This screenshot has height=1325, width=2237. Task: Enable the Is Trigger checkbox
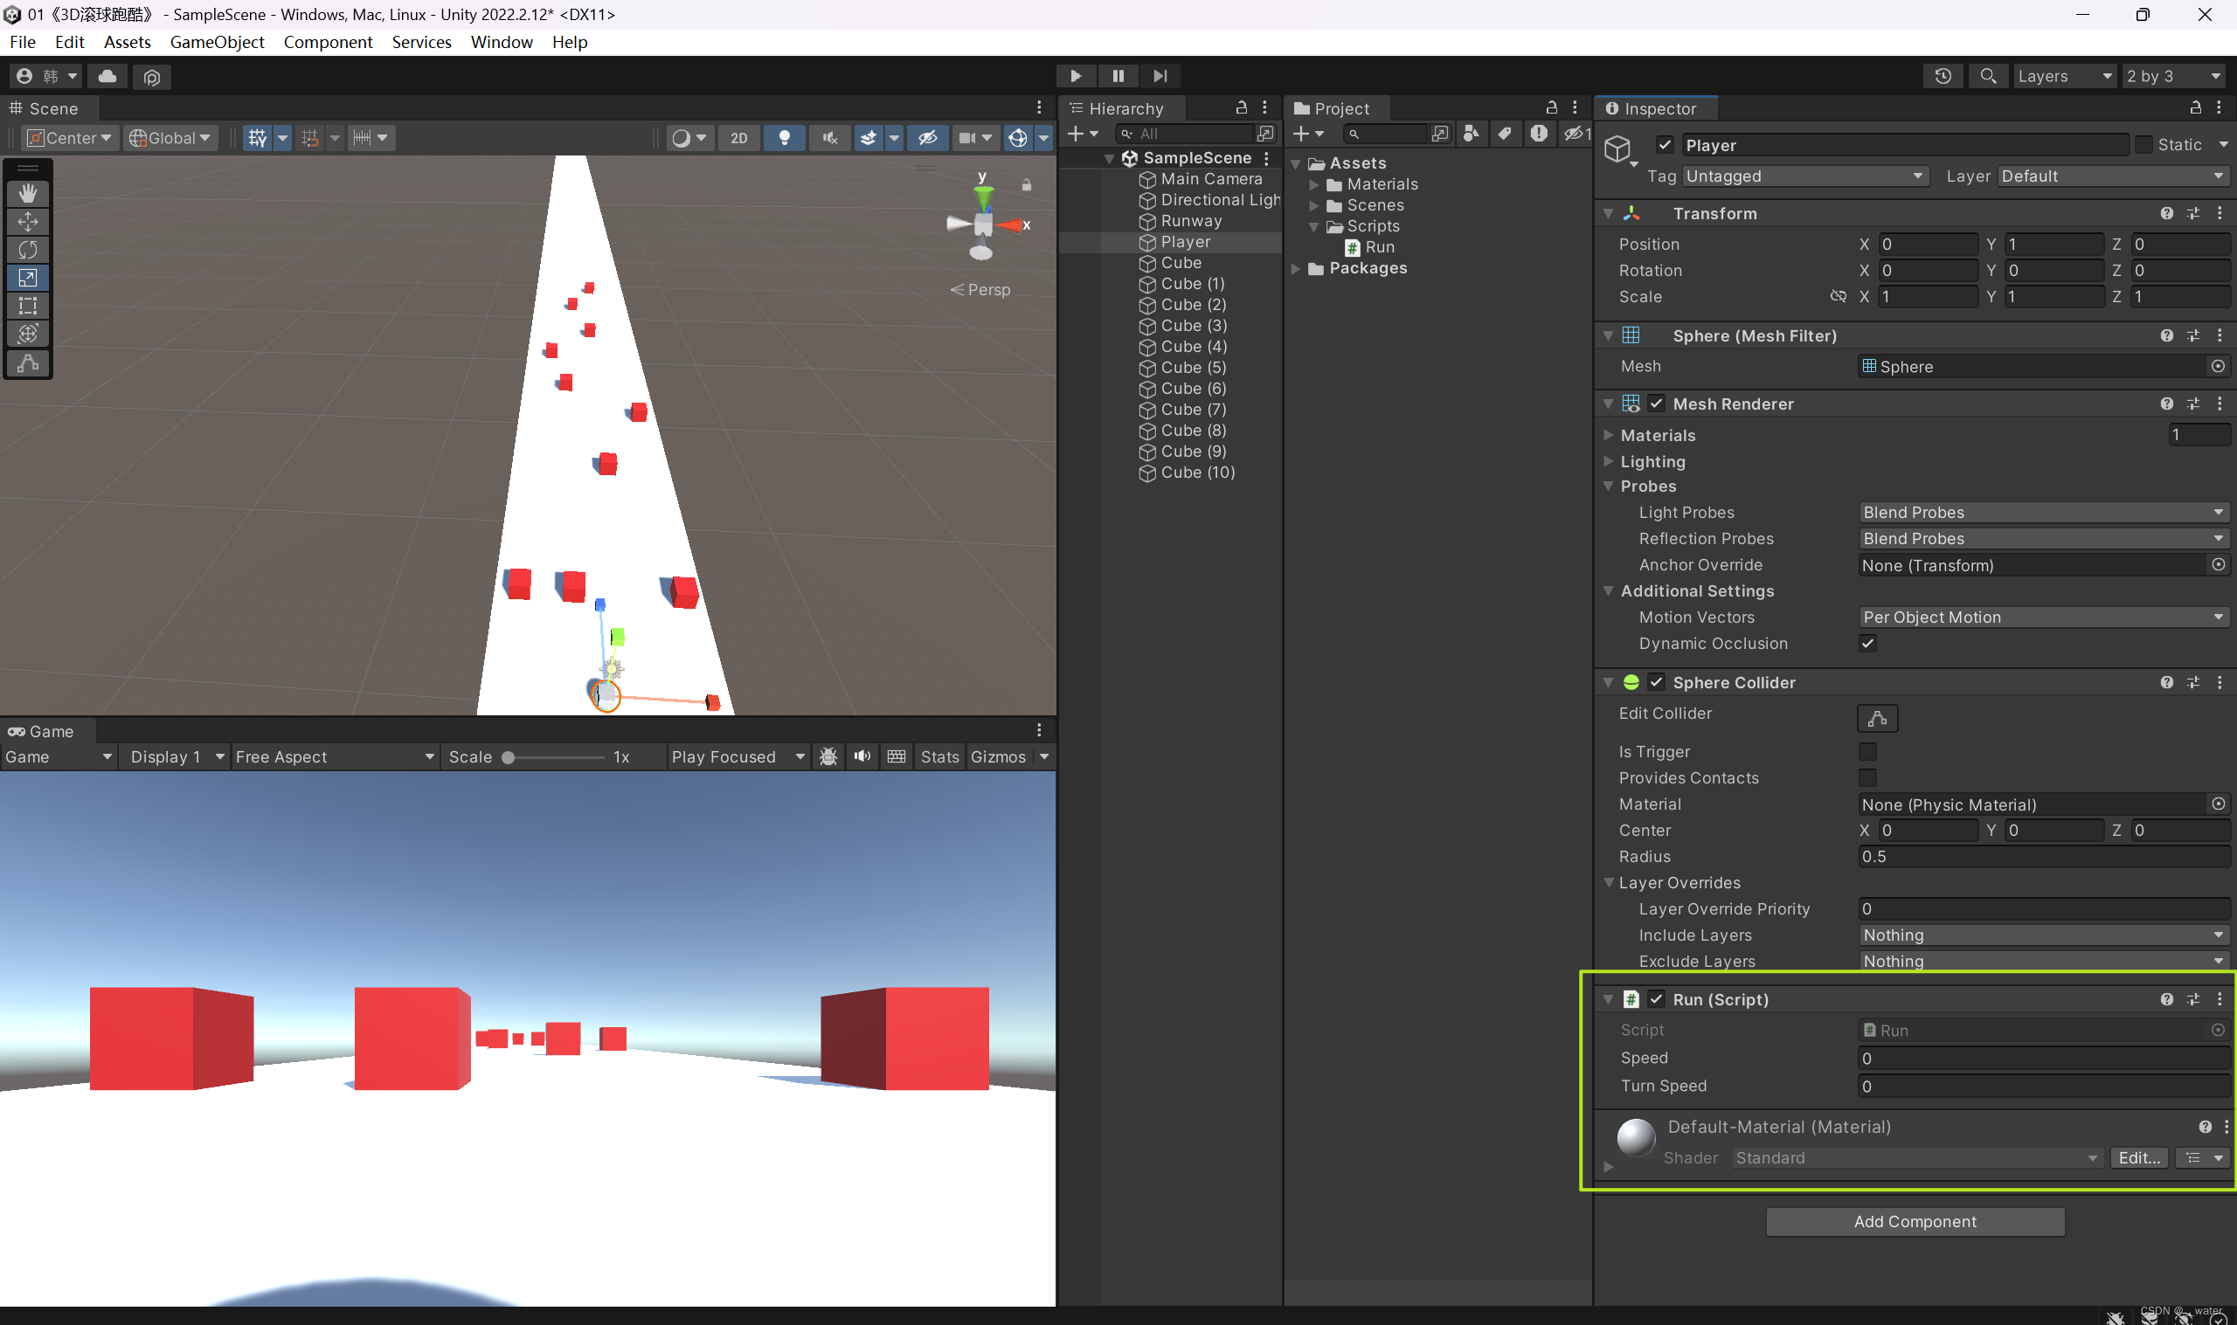tap(1866, 751)
